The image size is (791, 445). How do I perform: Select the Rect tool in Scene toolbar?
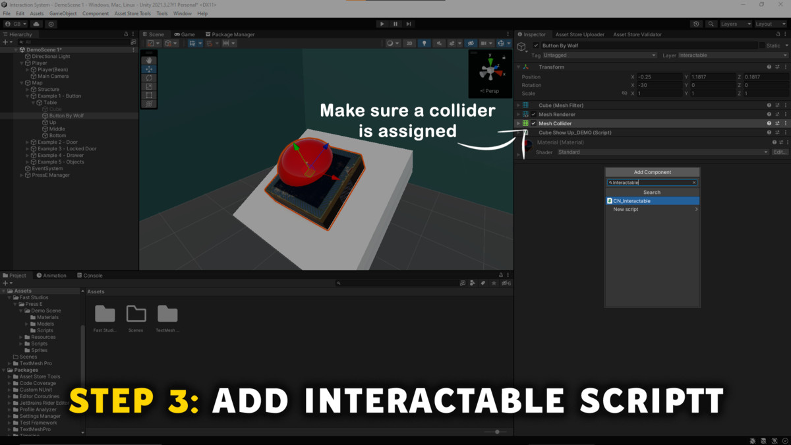149,95
